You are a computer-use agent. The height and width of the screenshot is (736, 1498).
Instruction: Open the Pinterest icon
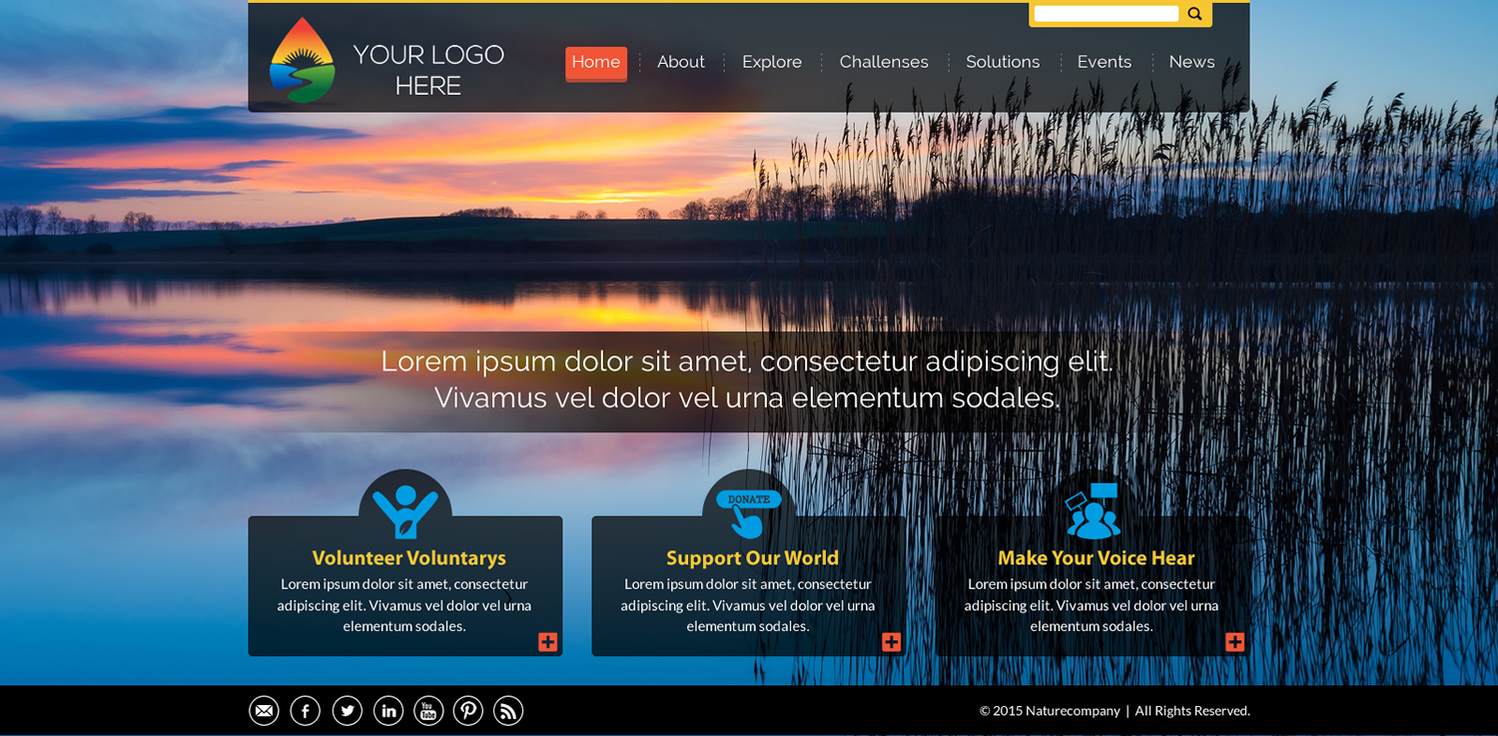click(x=467, y=710)
